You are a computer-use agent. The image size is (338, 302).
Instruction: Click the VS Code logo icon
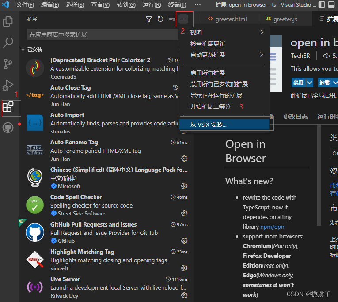coord(5,4)
